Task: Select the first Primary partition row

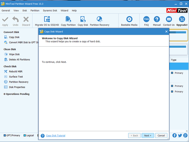Action: point(179,73)
